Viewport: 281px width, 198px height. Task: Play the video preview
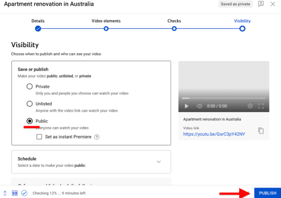(187, 106)
